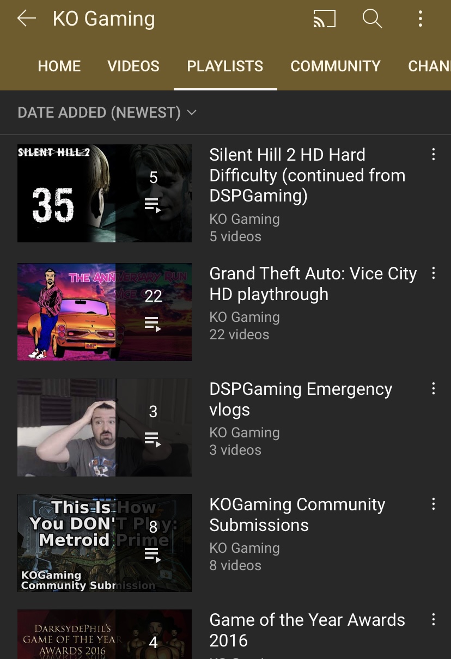The image size is (451, 659).
Task: Open options for Silent Hill 2 playlist
Action: tap(433, 154)
